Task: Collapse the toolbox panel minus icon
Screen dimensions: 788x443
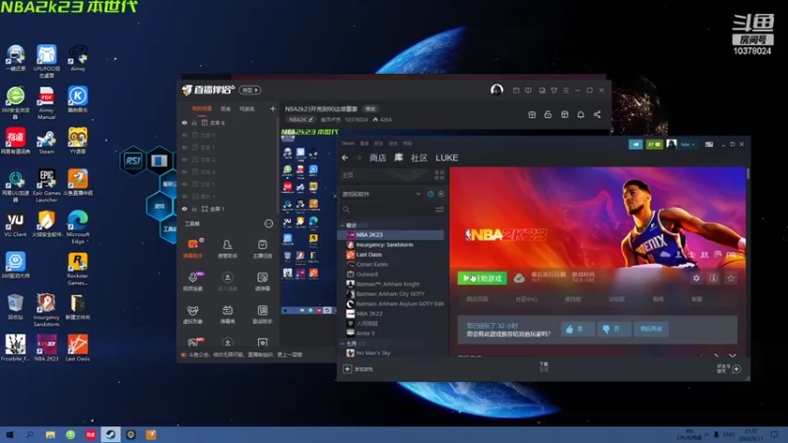Action: click(268, 224)
